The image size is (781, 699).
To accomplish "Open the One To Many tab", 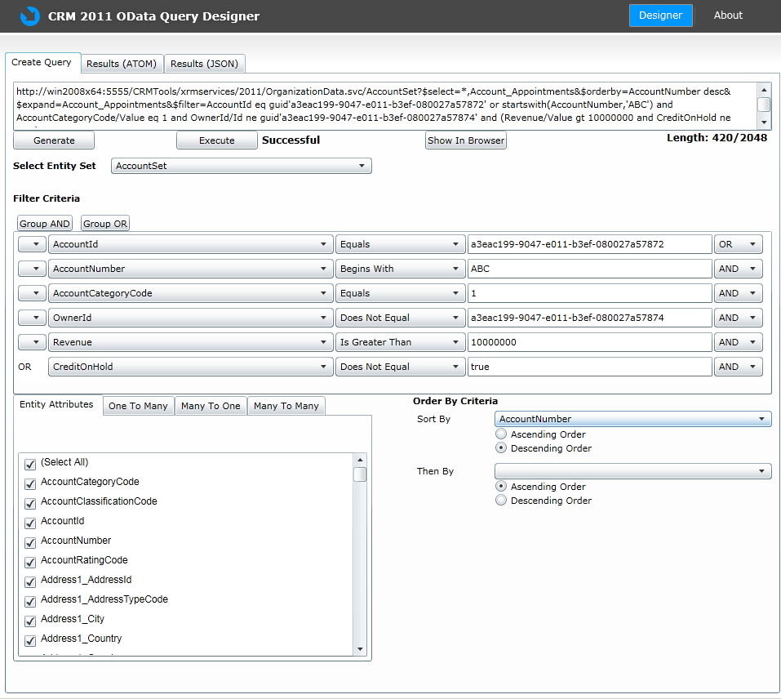I will [x=138, y=406].
